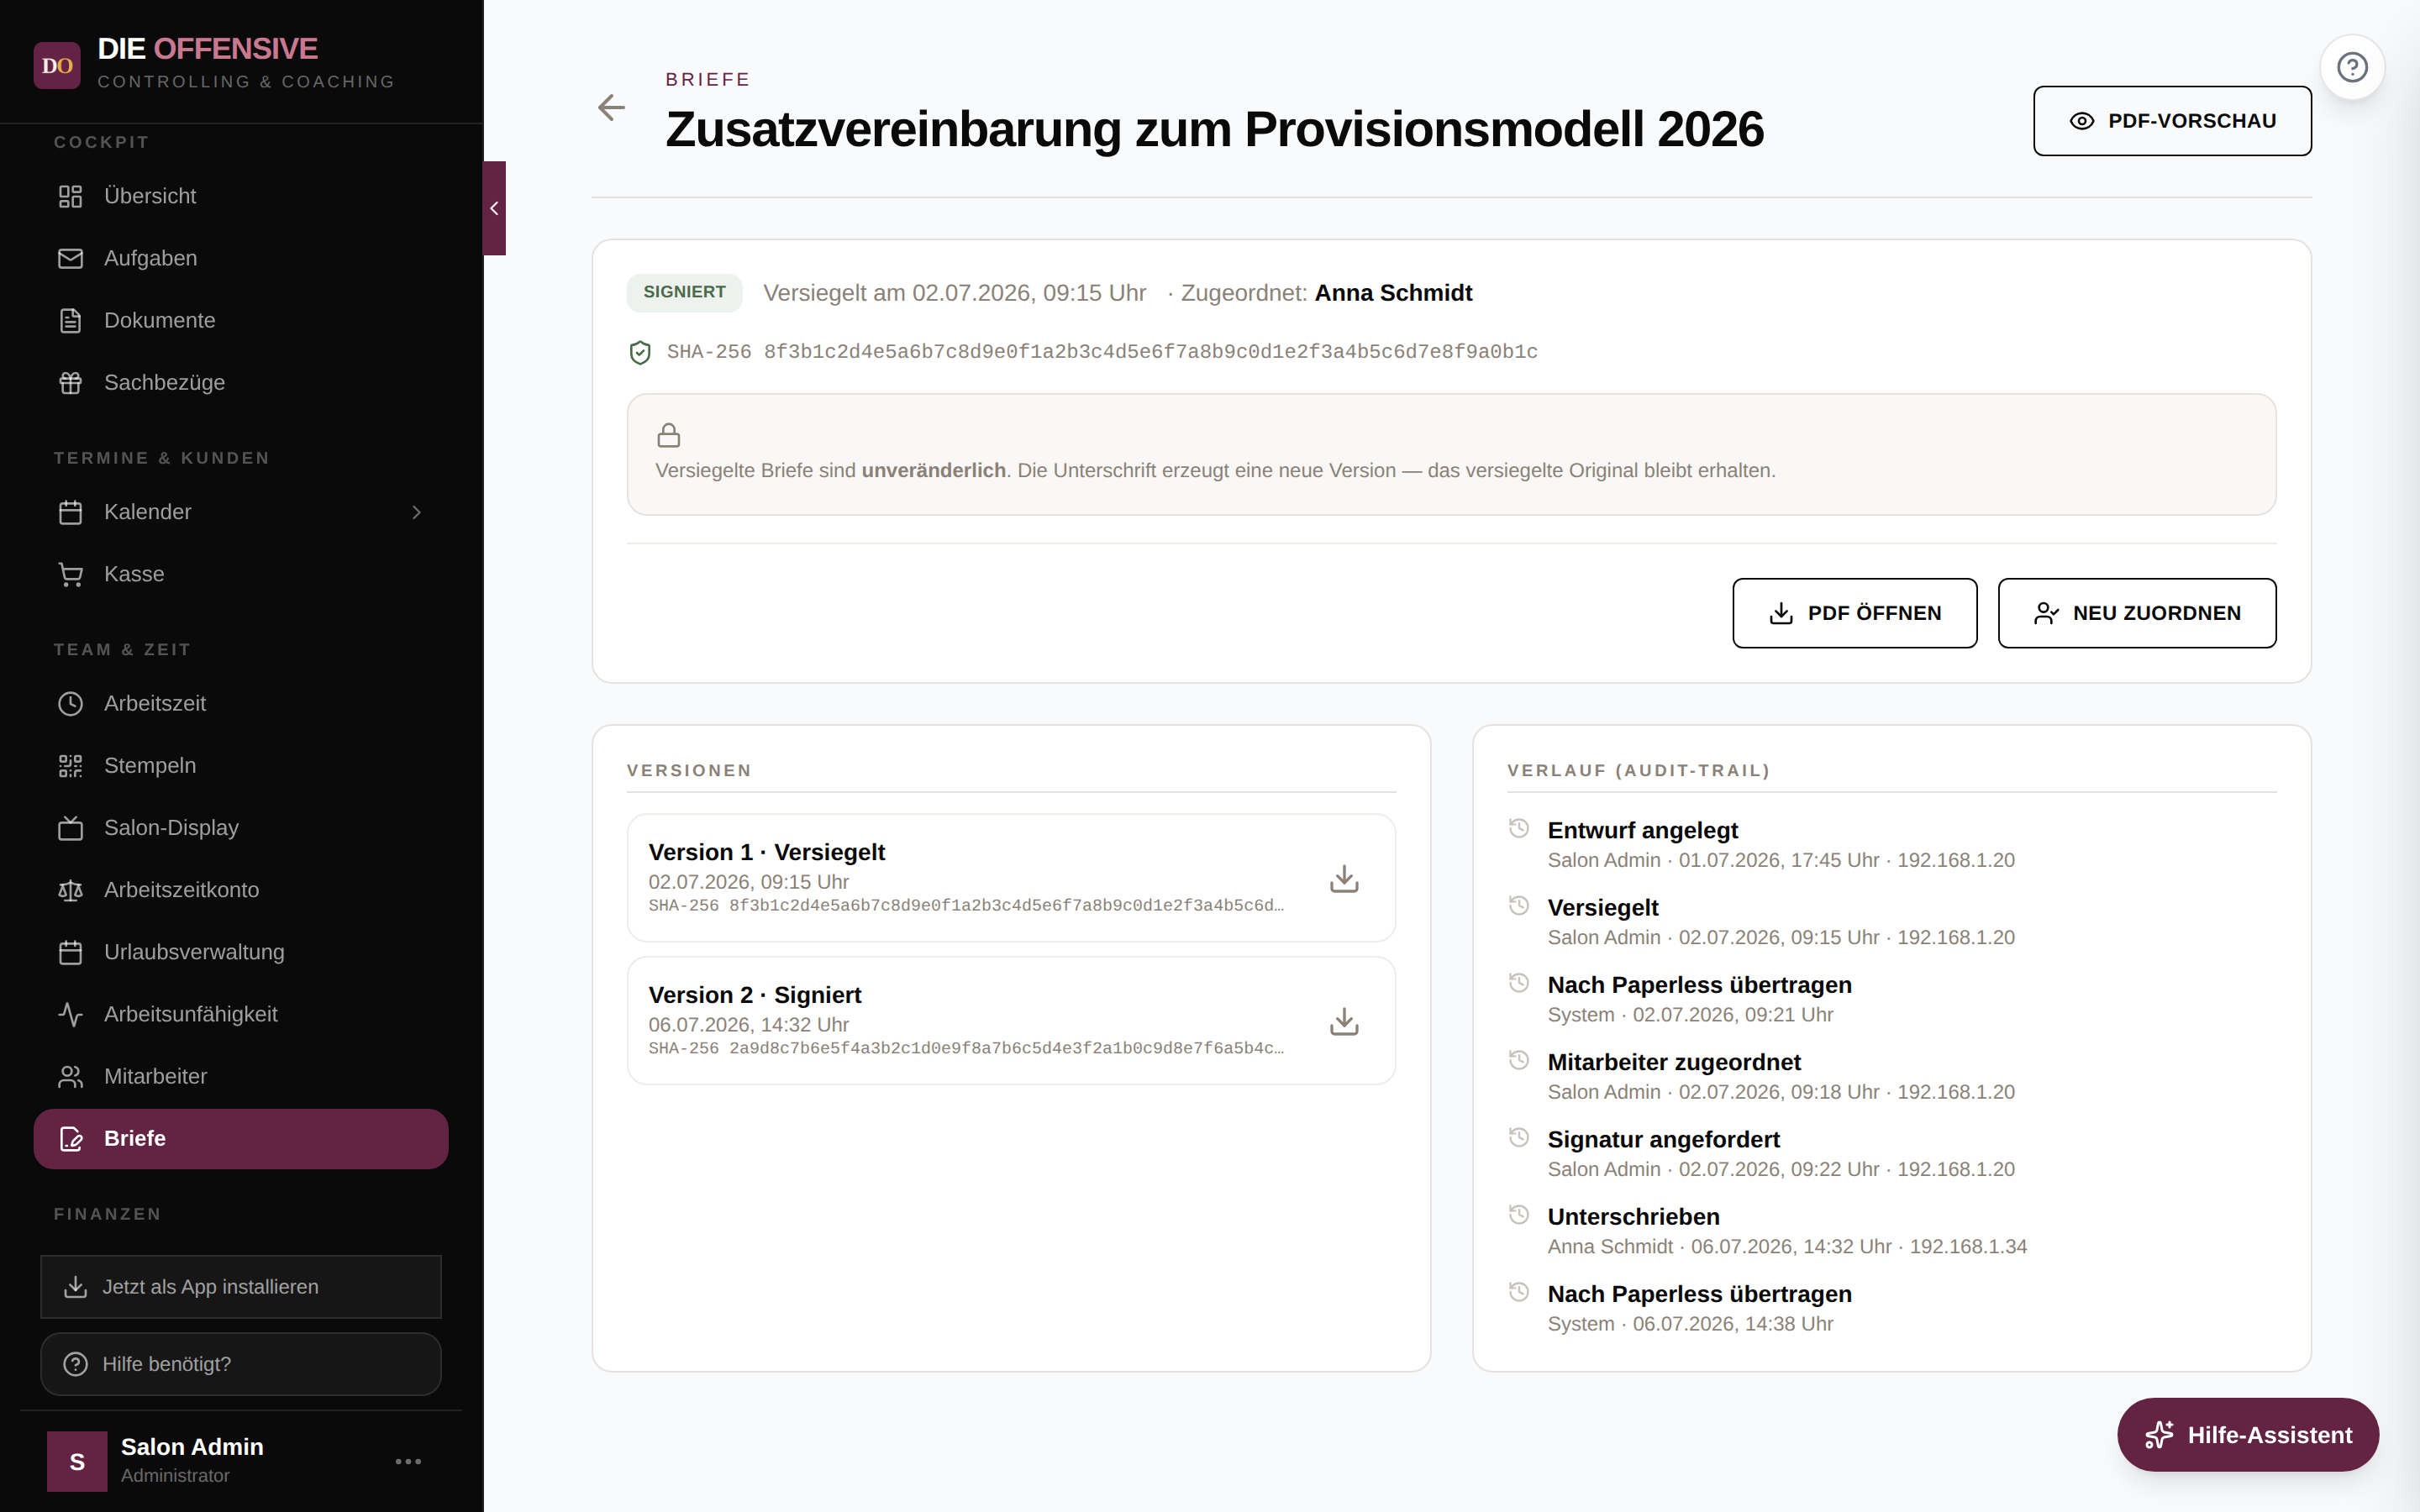Screen dimensions: 2420x1512
Task: Expand the Kalender submenu chevron
Action: pyautogui.click(x=417, y=512)
